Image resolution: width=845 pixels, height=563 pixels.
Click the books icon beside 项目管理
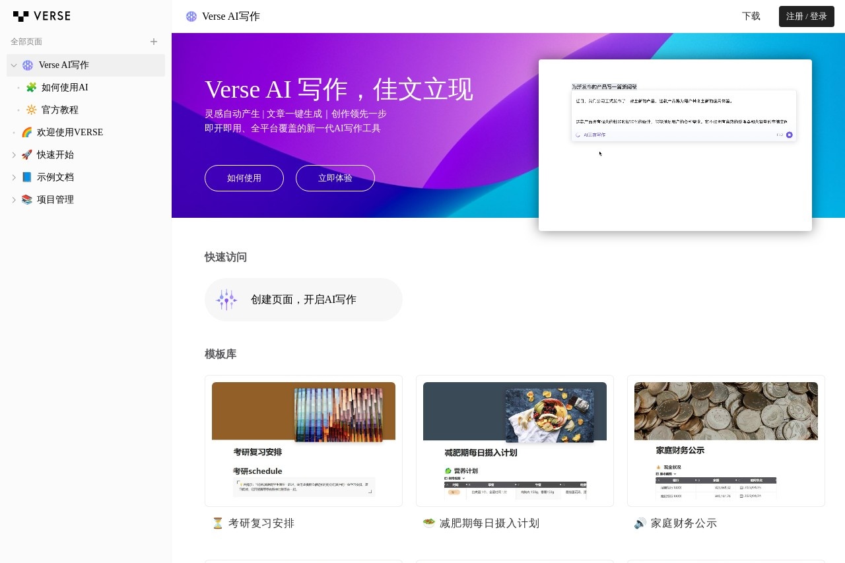tap(26, 199)
